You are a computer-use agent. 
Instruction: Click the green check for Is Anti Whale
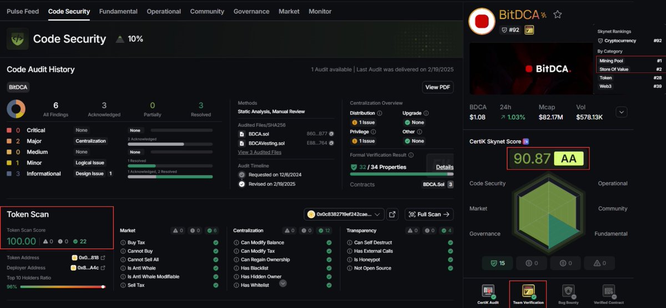[216, 268]
